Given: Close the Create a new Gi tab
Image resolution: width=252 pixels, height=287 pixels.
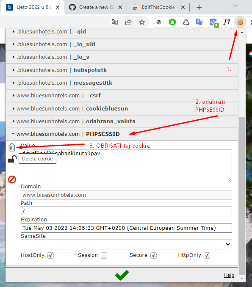Looking at the screenshot, I should pos(120,7).
